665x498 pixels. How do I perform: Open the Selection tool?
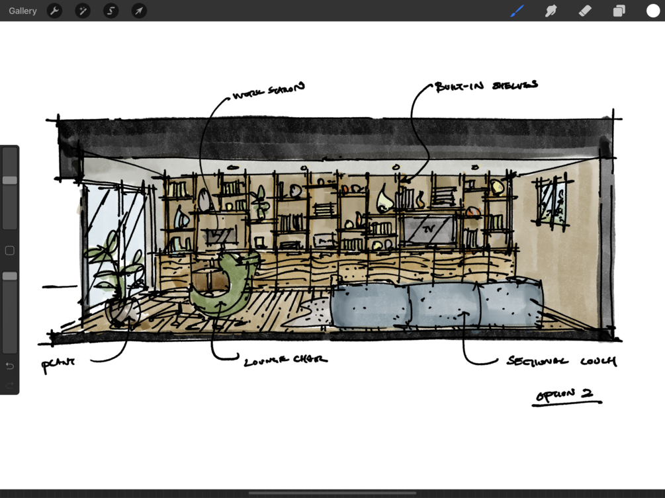(111, 11)
